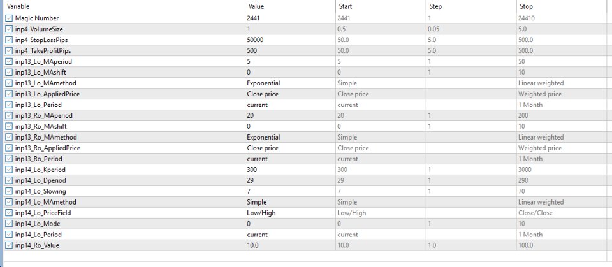Screen dimensions: 612x267
Task: Uncheck the inp14_Ro_Value checkbox
Action: pyautogui.click(x=8, y=245)
